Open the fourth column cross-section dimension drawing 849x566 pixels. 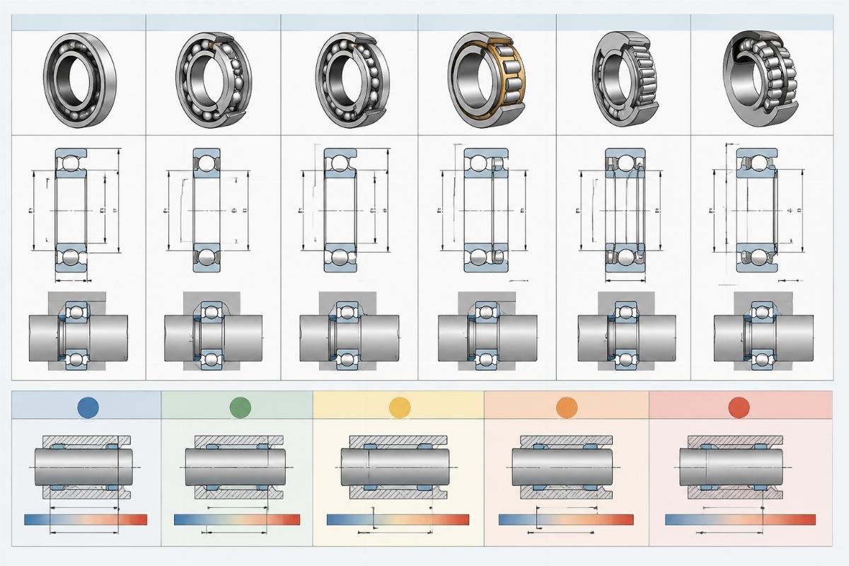coord(485,212)
